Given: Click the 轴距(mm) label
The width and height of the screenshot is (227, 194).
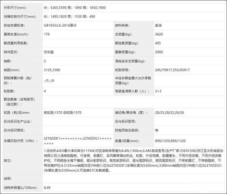Looking at the screenshot, I should [x=12, y=70].
